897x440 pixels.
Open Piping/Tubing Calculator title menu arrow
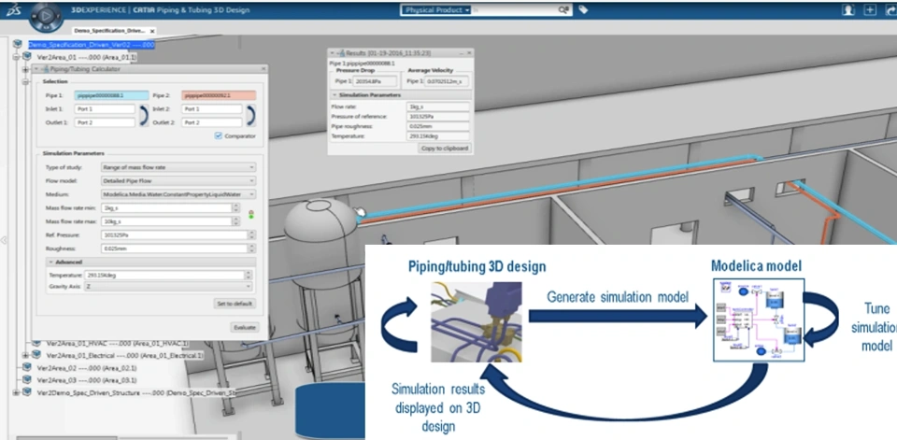point(36,68)
